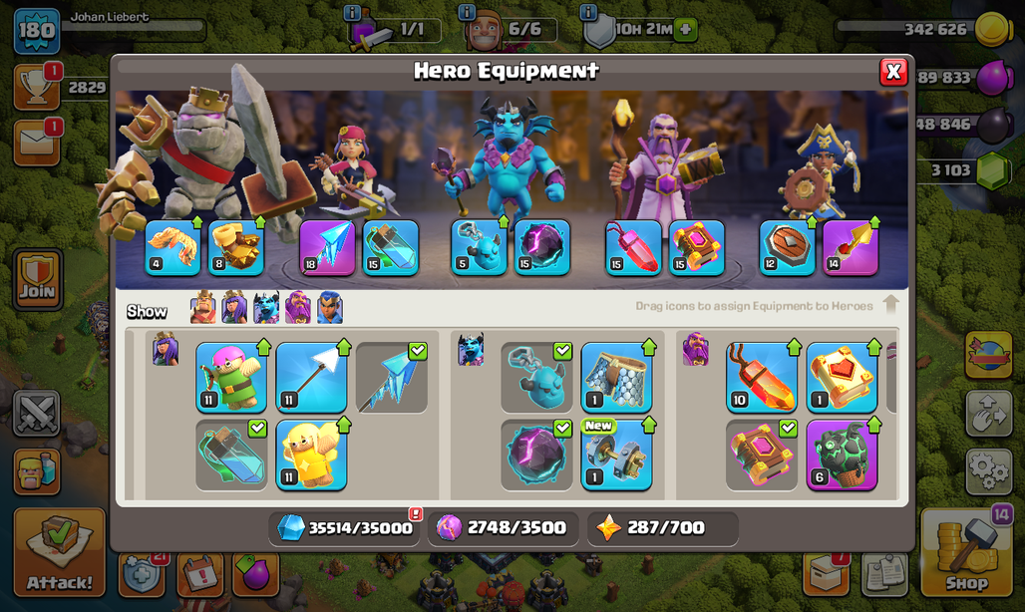The height and width of the screenshot is (612, 1025).
Task: Click the equipped Frozen Arrow slot level 18
Action: [327, 247]
